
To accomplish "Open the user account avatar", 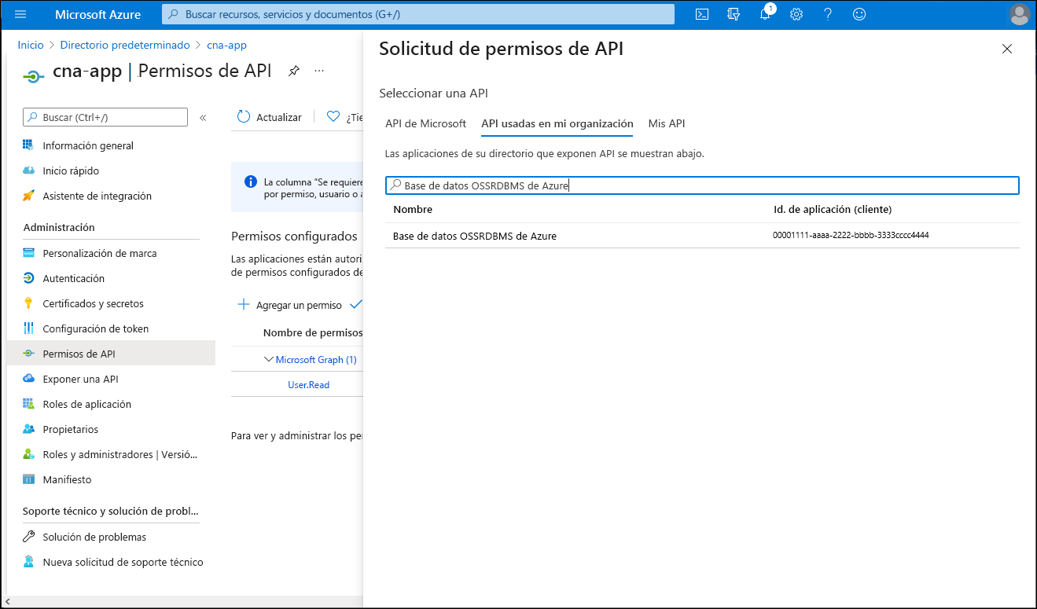I will 1020,14.
